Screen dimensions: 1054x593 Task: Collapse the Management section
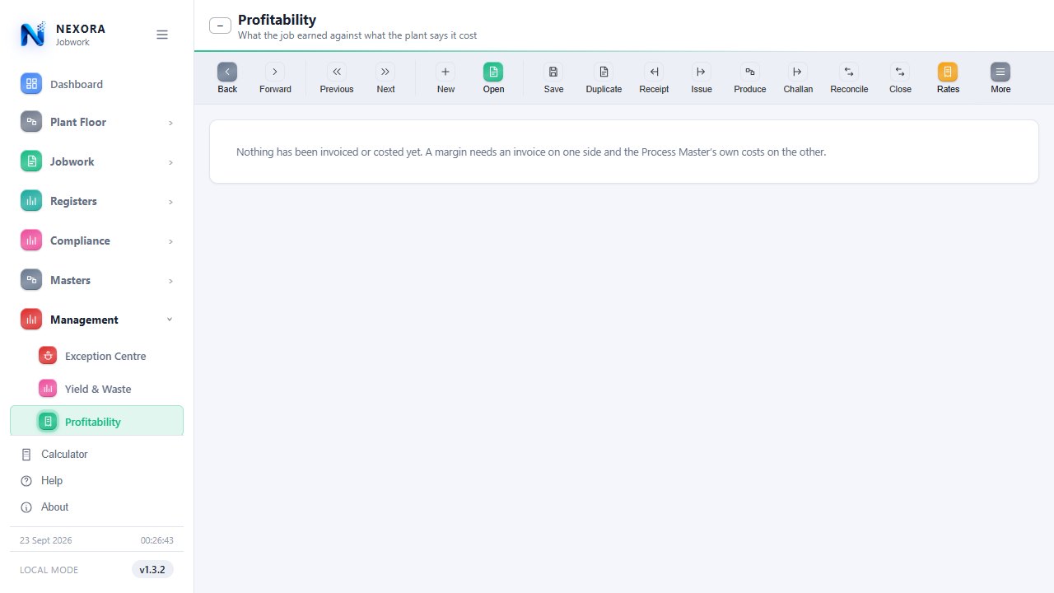pos(97,320)
